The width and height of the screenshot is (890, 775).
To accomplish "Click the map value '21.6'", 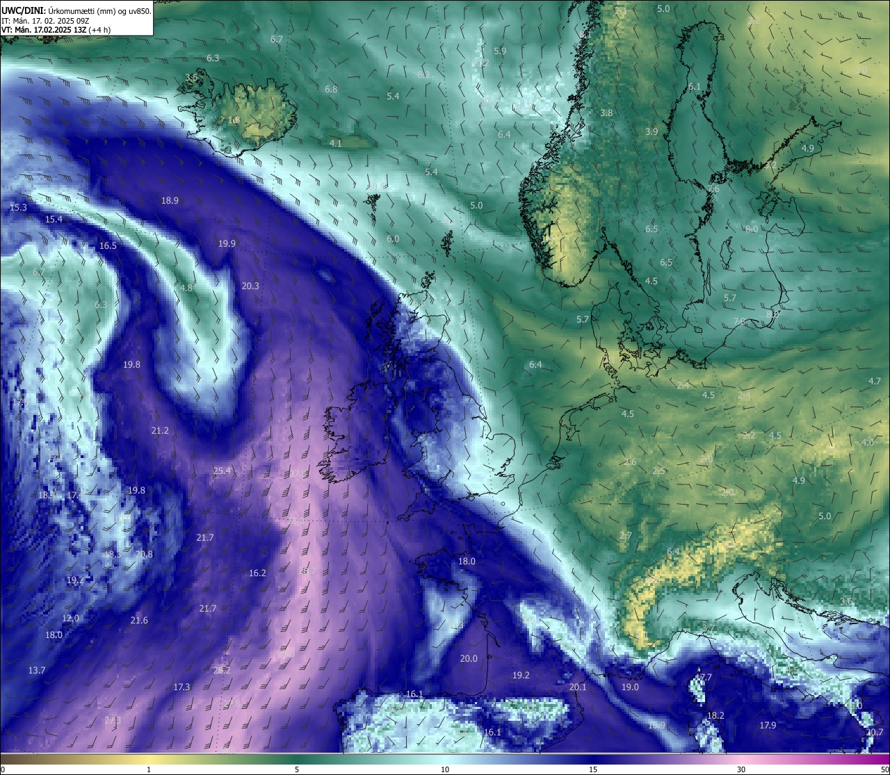I will [139, 620].
